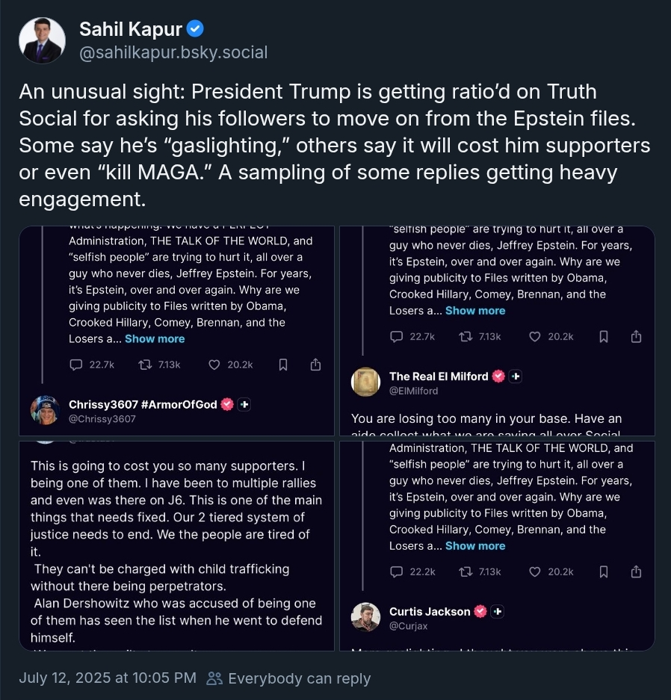Open Sahil Kapur's display name link
The image size is (671, 700).
131,29
